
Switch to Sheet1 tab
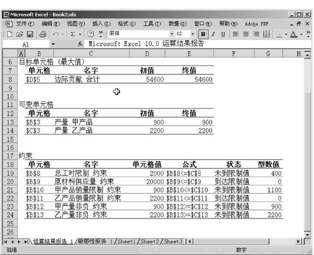tap(127, 242)
